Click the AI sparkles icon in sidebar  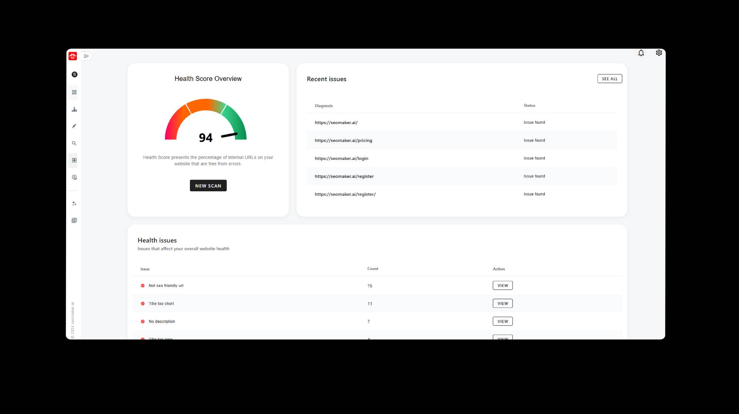click(74, 203)
